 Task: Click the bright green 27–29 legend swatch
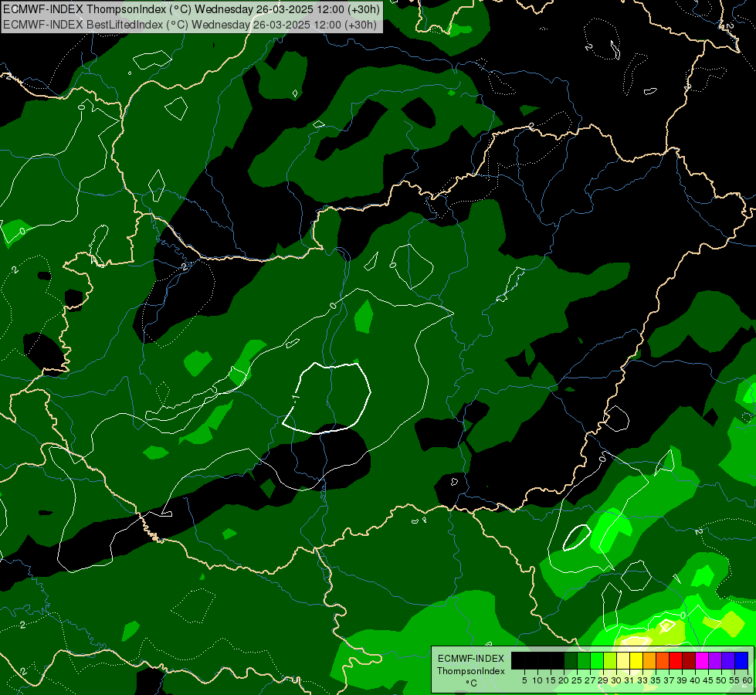[597, 660]
